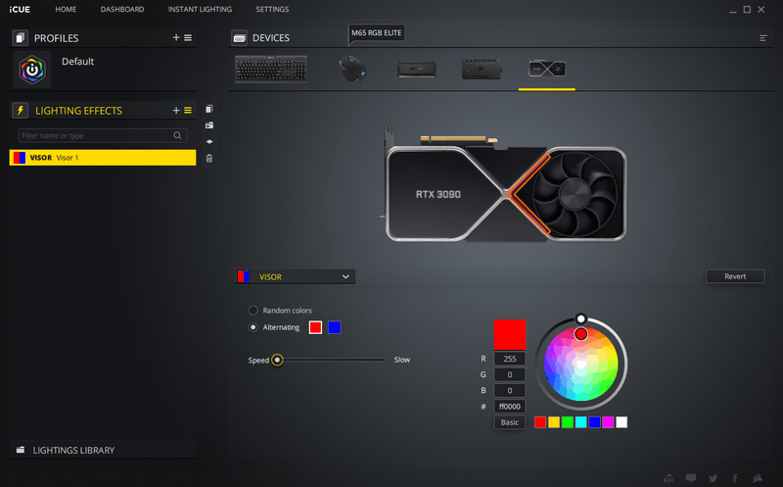Choose the green basic palette swatch
The width and height of the screenshot is (783, 487).
click(x=568, y=422)
